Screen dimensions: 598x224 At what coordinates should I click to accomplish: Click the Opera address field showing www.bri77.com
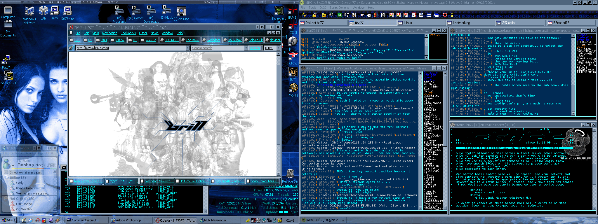(131, 48)
